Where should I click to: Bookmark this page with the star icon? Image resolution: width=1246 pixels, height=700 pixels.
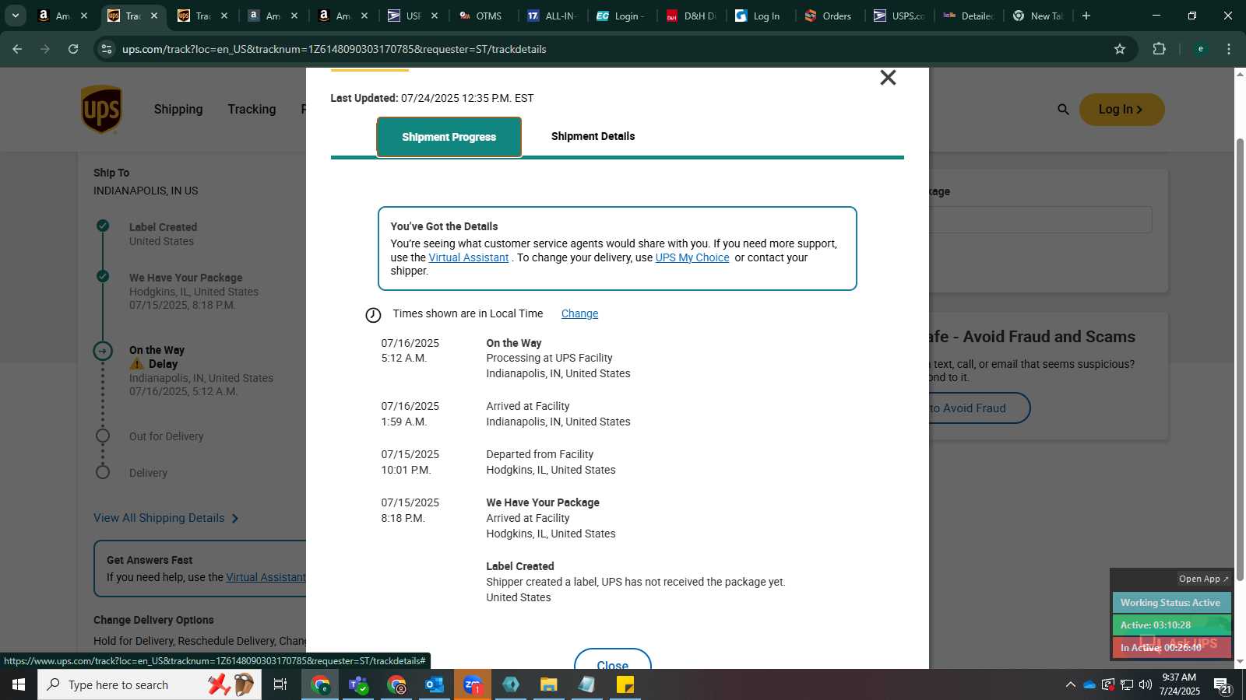click(1120, 49)
